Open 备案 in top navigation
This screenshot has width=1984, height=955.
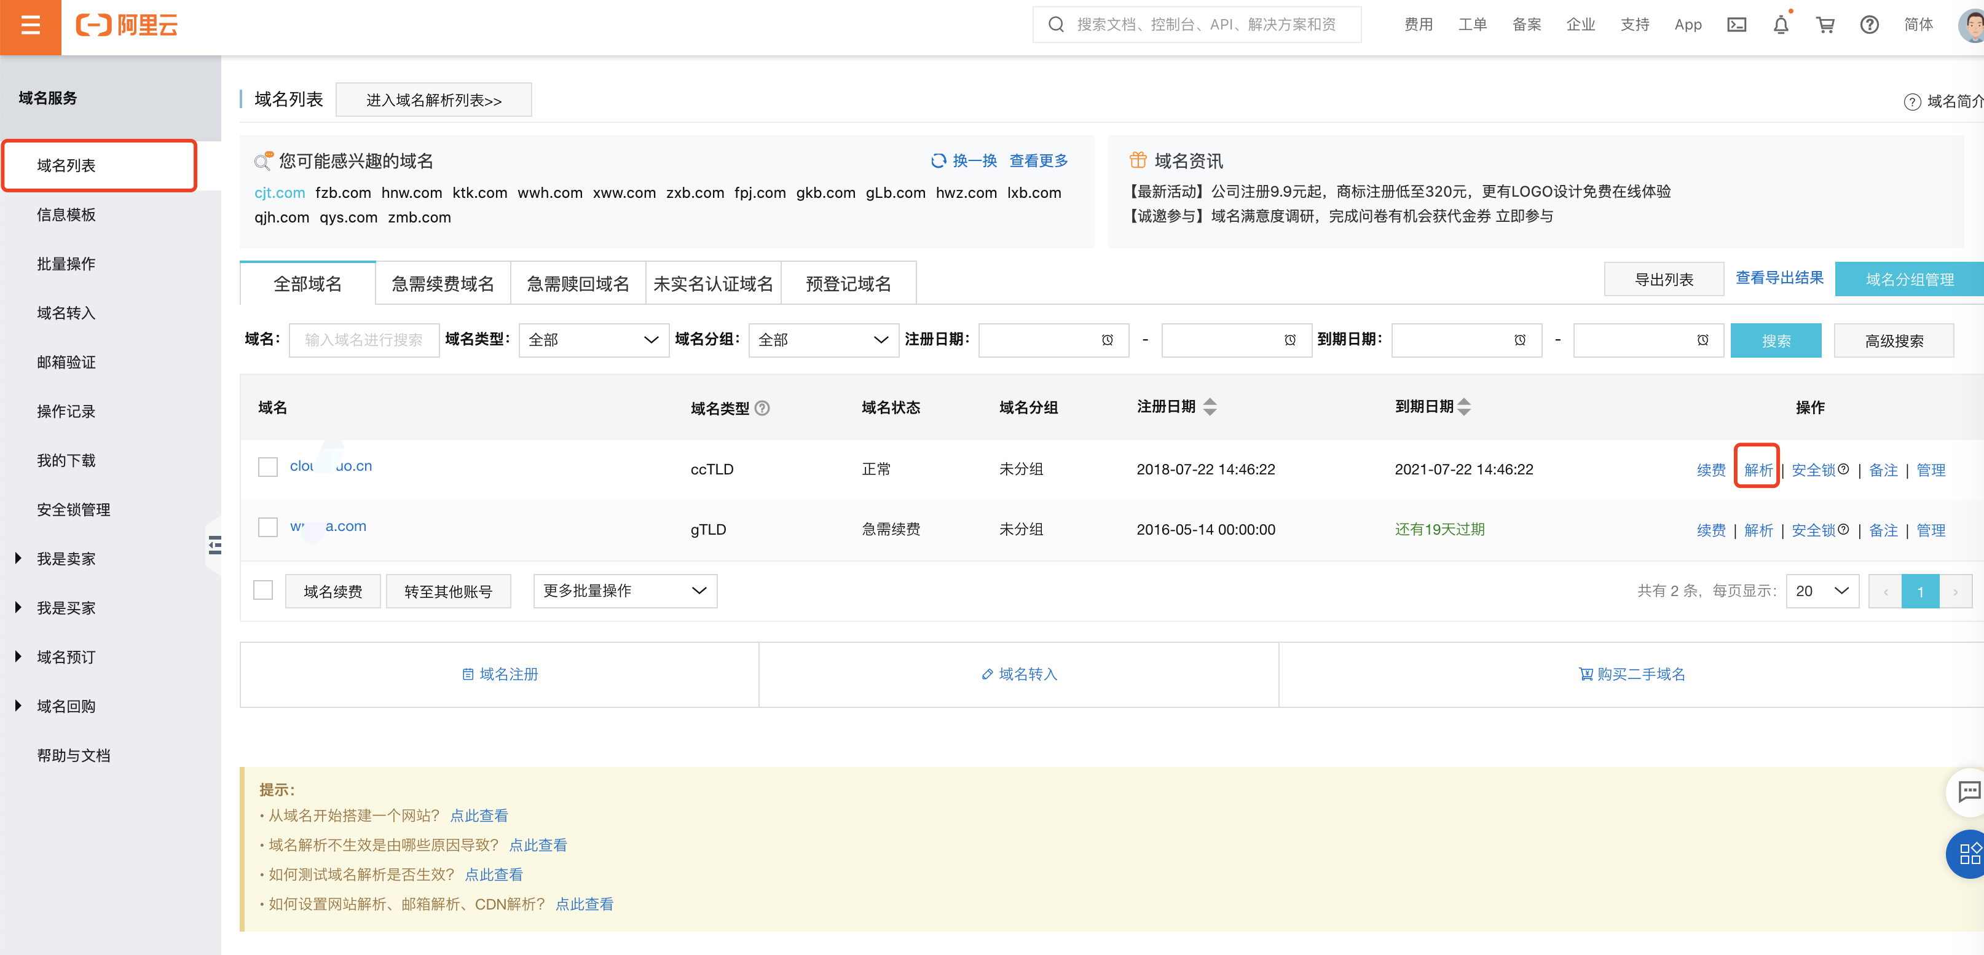[x=1527, y=25]
